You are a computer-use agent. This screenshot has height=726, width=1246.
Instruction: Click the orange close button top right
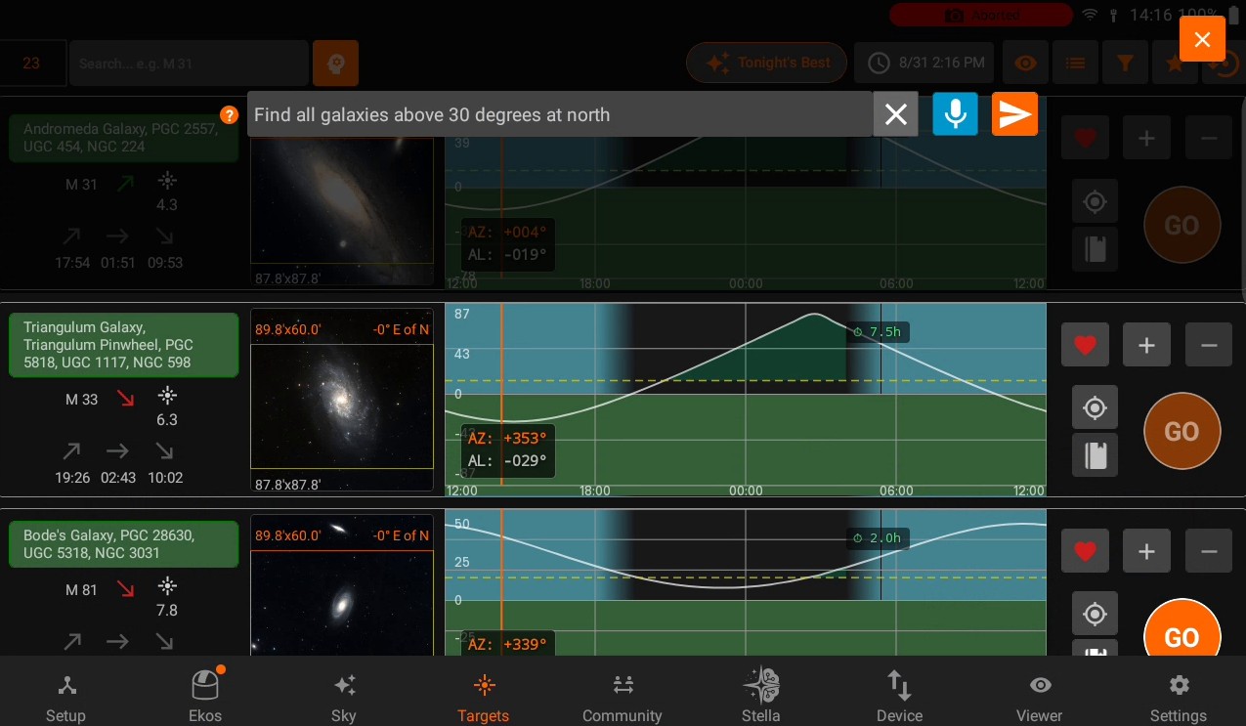pyautogui.click(x=1202, y=39)
